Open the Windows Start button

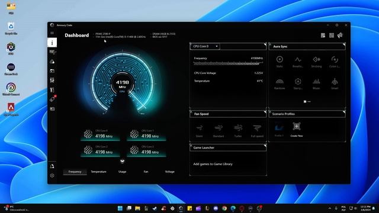pos(120,208)
